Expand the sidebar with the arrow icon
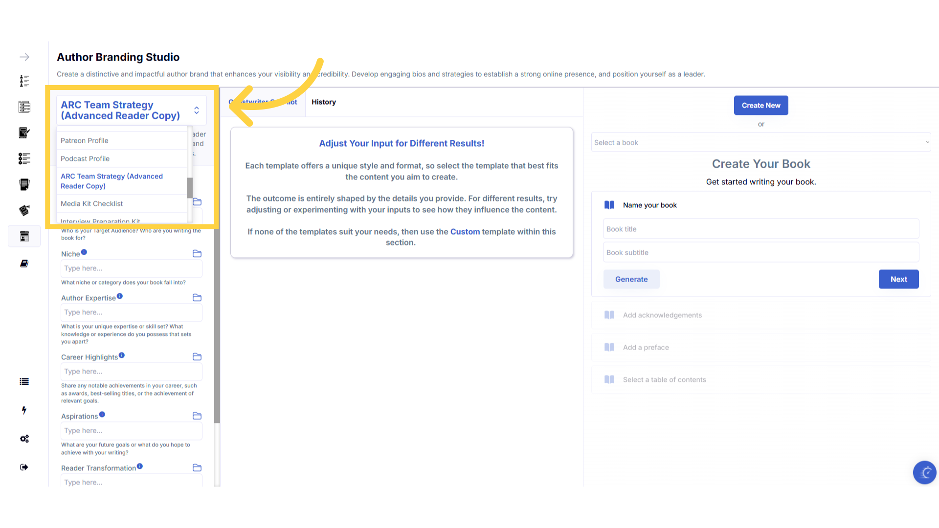 pyautogui.click(x=24, y=57)
